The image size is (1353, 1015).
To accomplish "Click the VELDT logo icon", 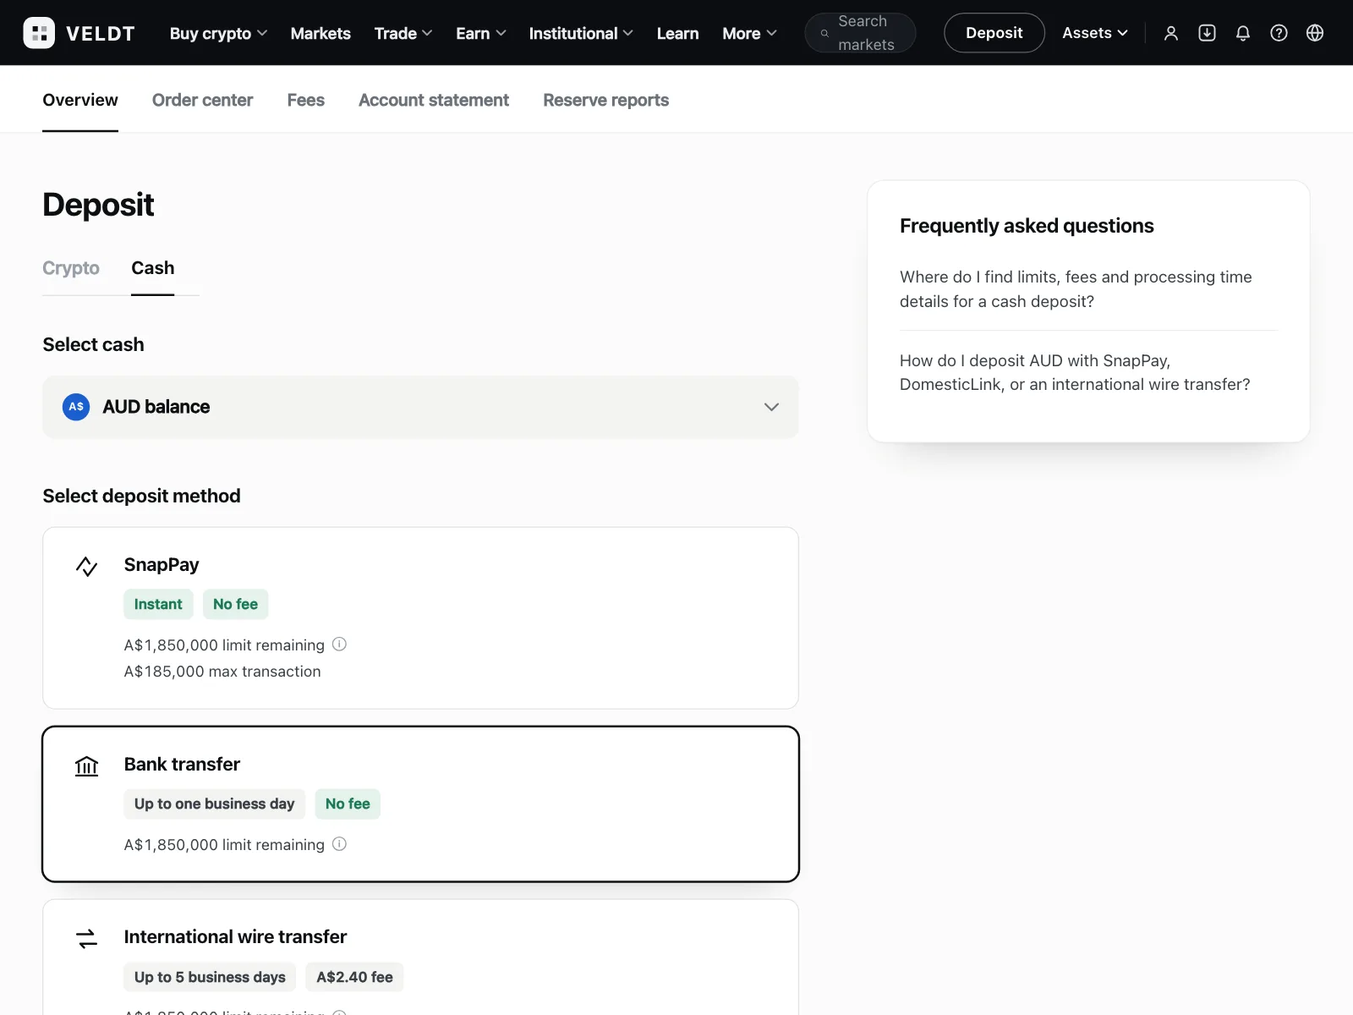I will [x=39, y=33].
